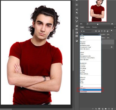This screenshot has height=110, width=116.
Task: Open the Relleno value dropdown arrow
Action: coord(111,38)
